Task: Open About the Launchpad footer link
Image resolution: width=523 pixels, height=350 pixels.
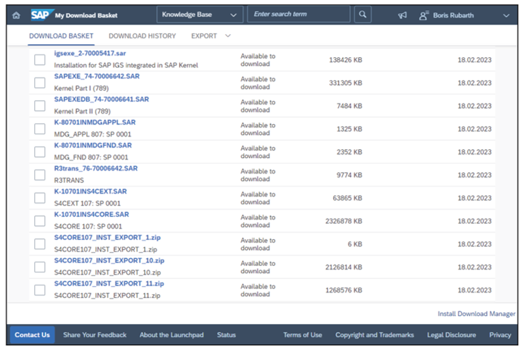Action: pos(171,335)
